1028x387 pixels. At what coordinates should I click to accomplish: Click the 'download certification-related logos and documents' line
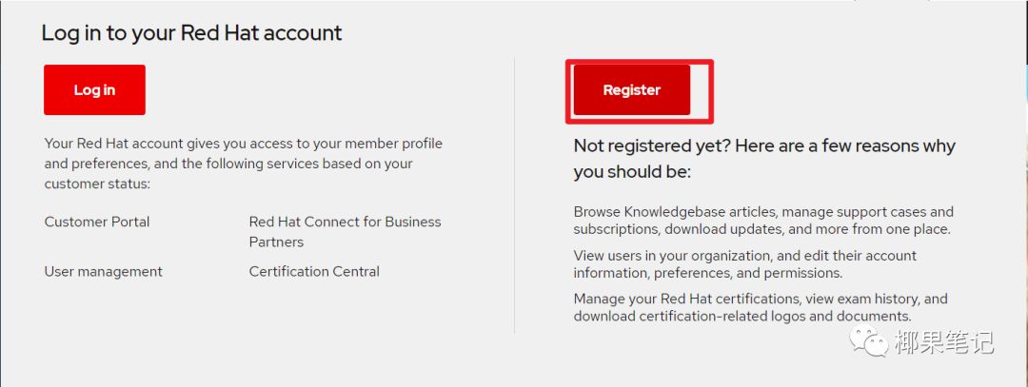[x=742, y=317]
